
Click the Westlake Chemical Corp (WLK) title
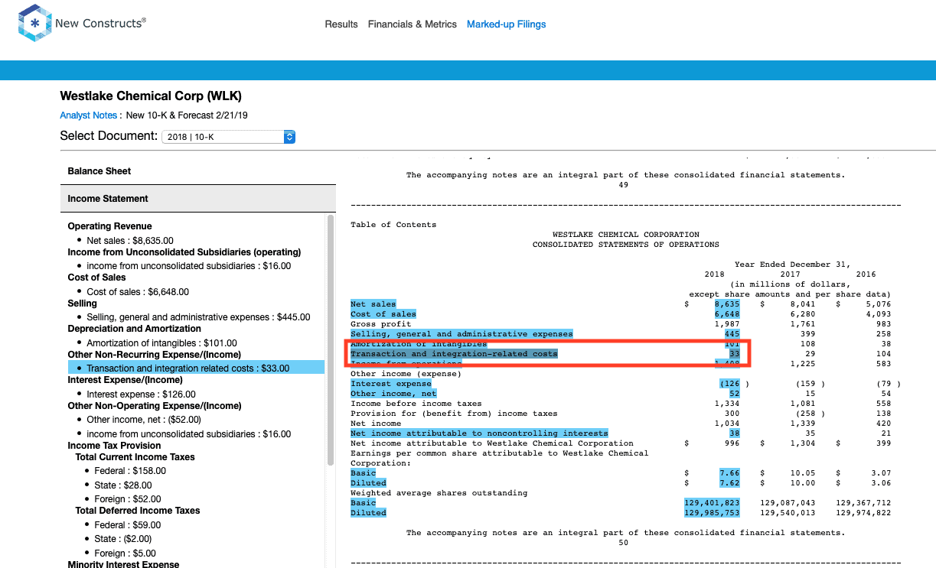[151, 96]
